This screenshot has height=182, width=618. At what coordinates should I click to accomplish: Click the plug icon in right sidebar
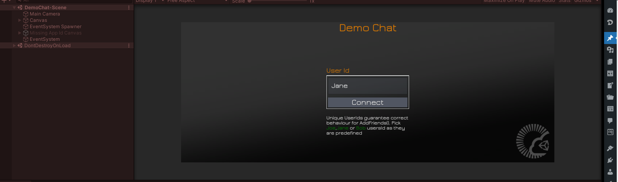(610, 160)
